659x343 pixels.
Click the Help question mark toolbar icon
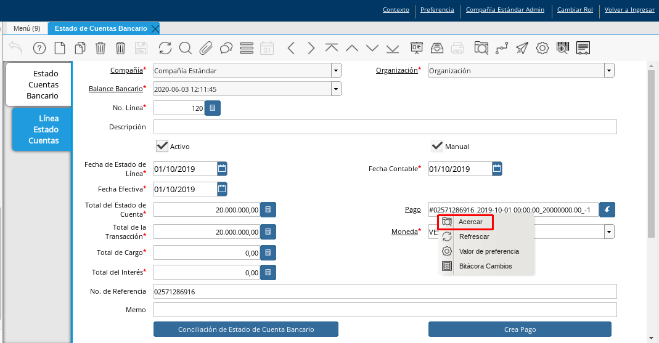click(39, 48)
